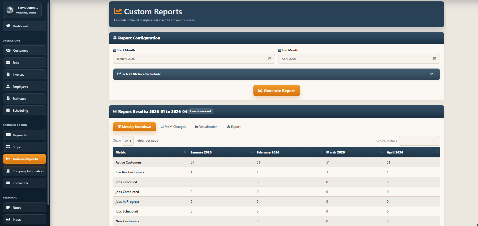Sort by January 2026 column arrows
This screenshot has width=478, height=226.
pyautogui.click(x=251, y=152)
